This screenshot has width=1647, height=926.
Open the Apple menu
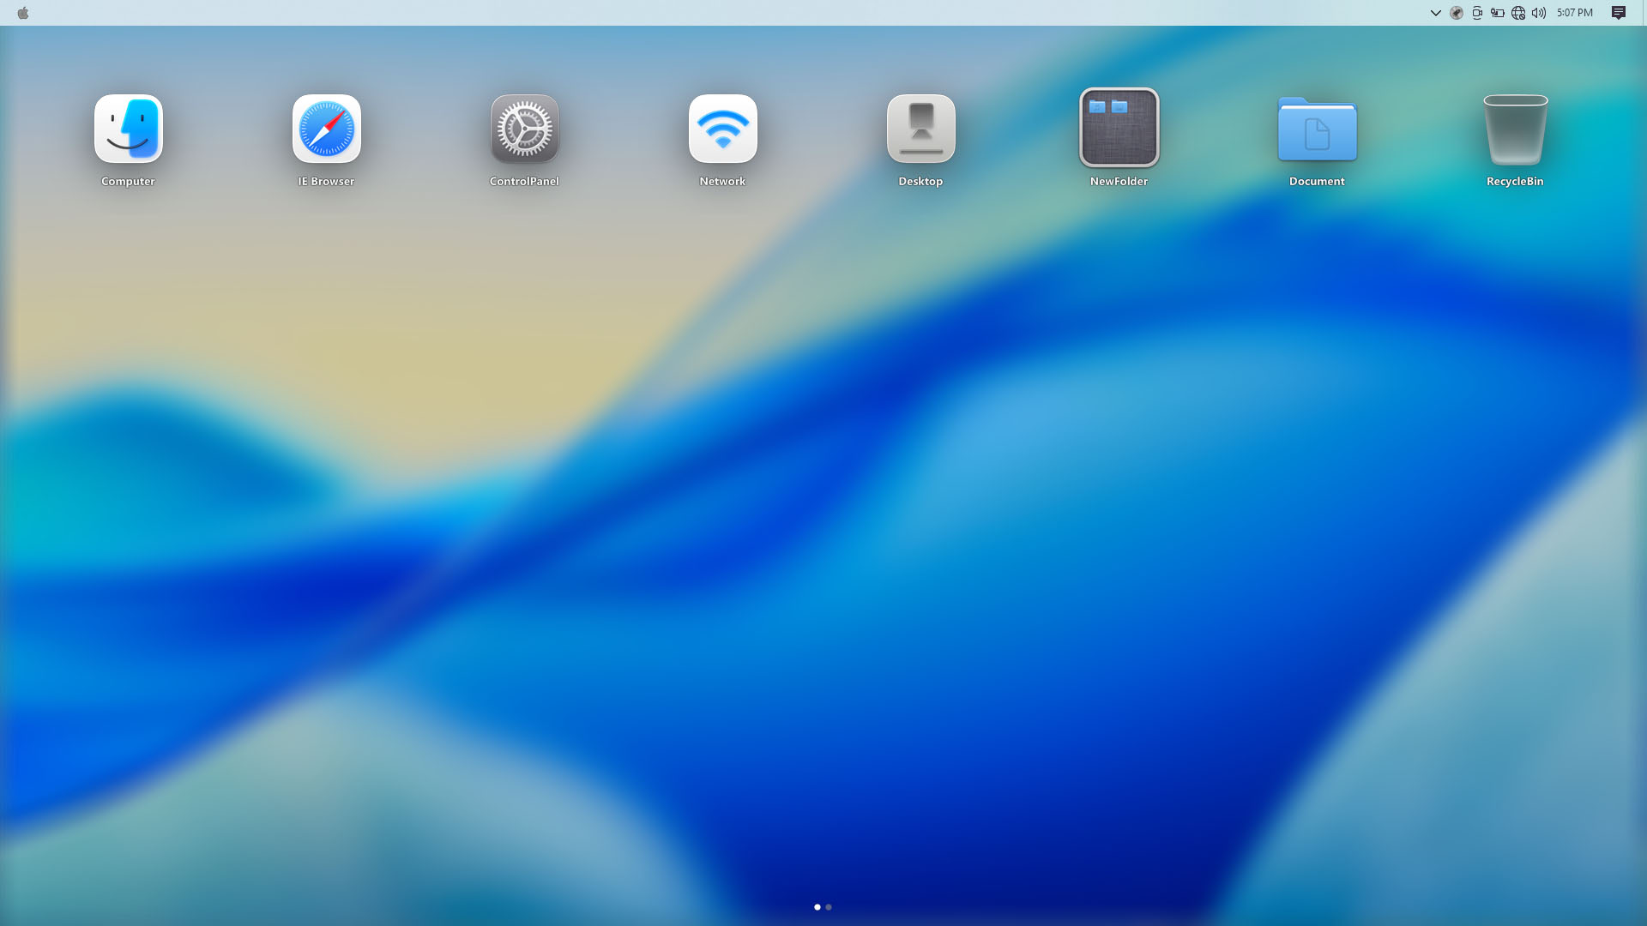(23, 12)
